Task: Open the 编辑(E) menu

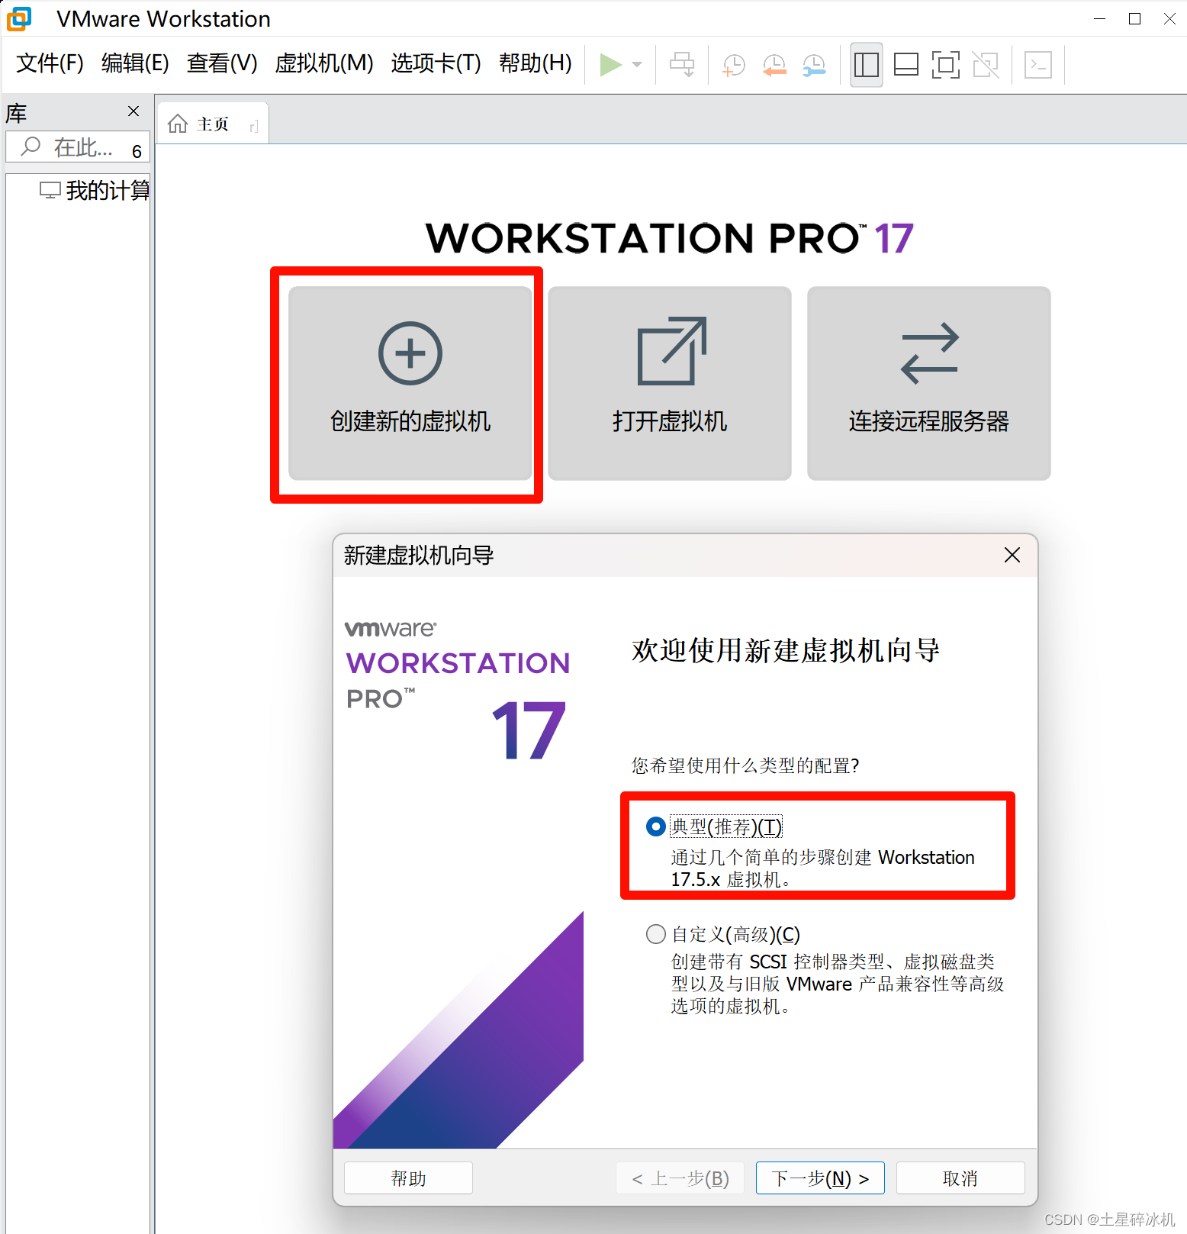Action: click(135, 63)
